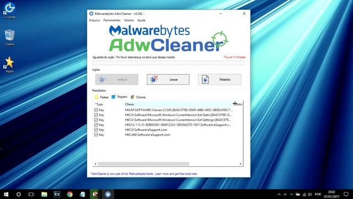Select the CurrentVersion\Ext\Stats key path text
The width and height of the screenshot is (353, 199).
pyautogui.click(x=178, y=115)
